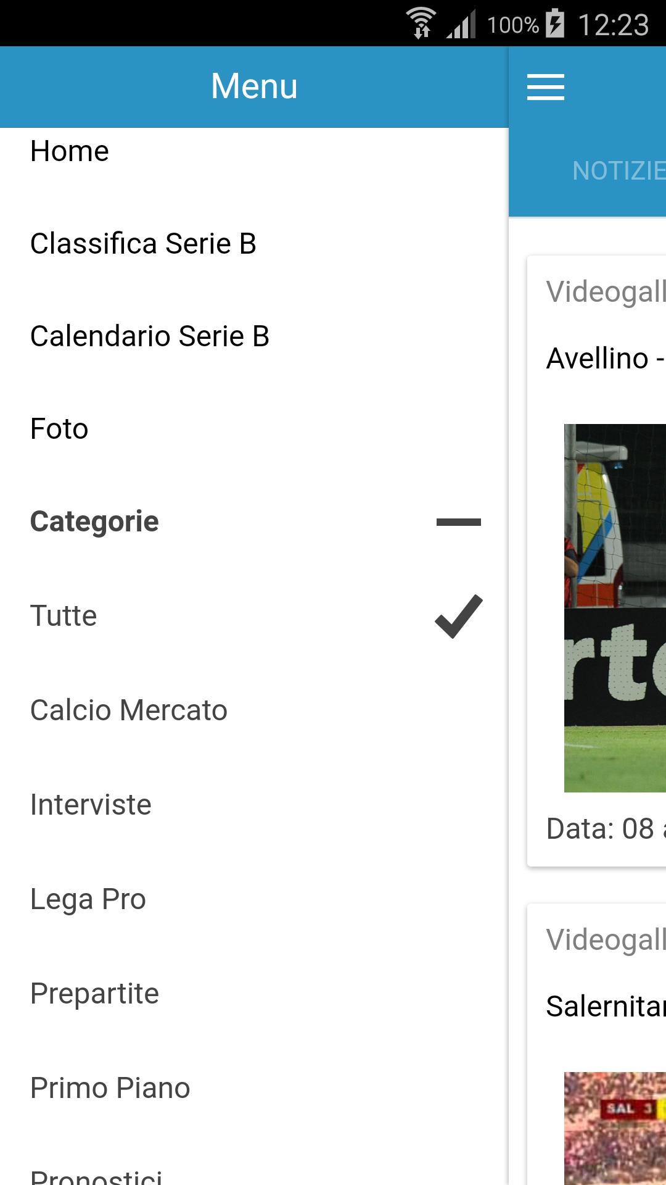
Task: Open Home from the menu
Action: click(x=70, y=151)
